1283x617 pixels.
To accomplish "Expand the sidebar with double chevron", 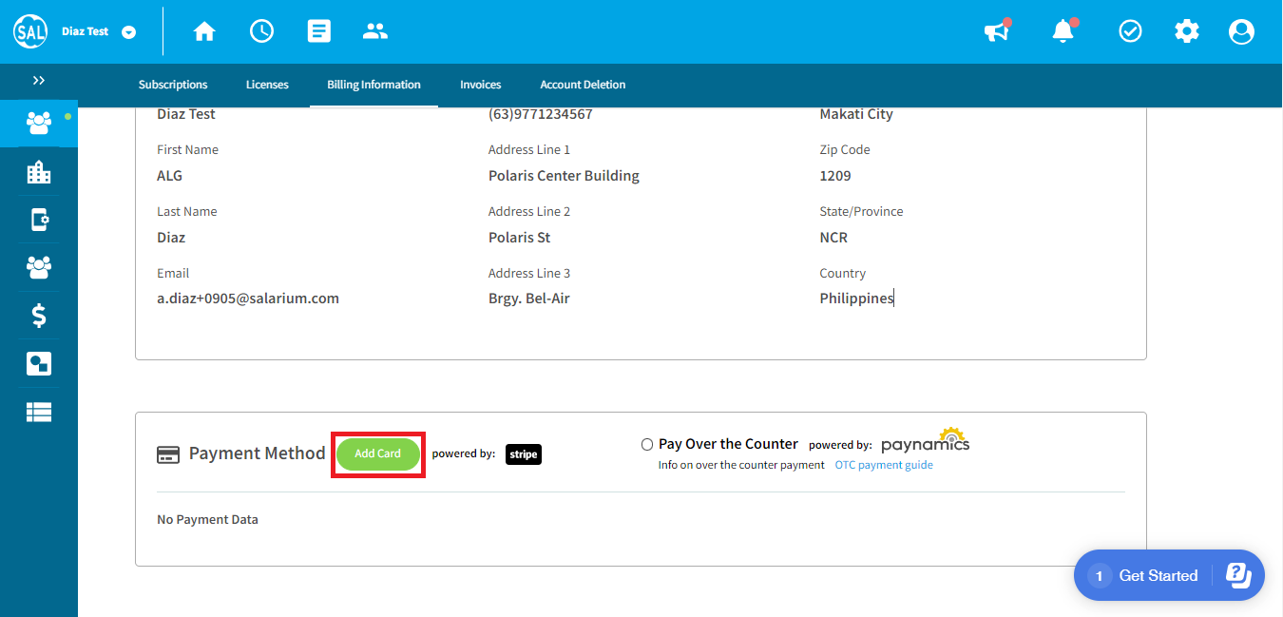I will click(x=39, y=81).
